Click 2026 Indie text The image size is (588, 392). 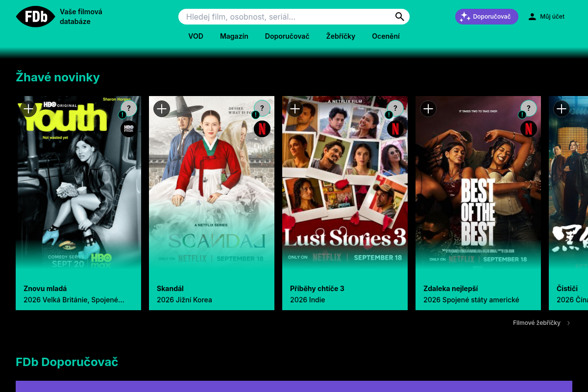pyautogui.click(x=307, y=300)
